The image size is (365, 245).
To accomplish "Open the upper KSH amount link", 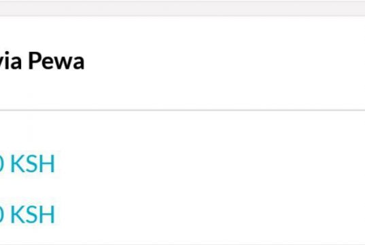I will coord(27,164).
